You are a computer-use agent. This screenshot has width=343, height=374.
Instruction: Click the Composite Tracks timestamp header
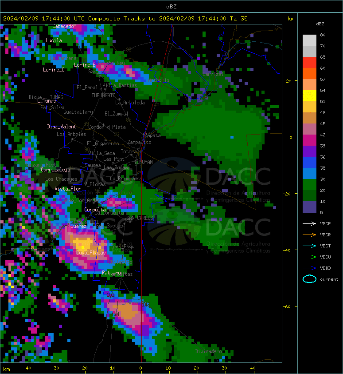(x=125, y=19)
